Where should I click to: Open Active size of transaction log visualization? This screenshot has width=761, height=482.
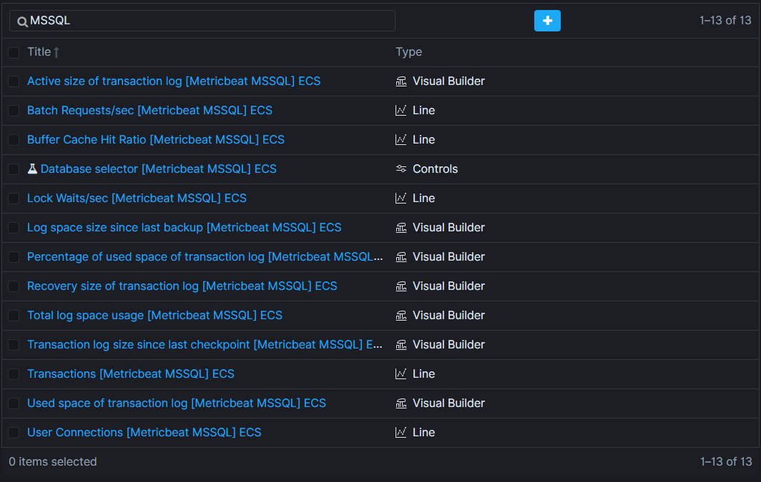174,81
